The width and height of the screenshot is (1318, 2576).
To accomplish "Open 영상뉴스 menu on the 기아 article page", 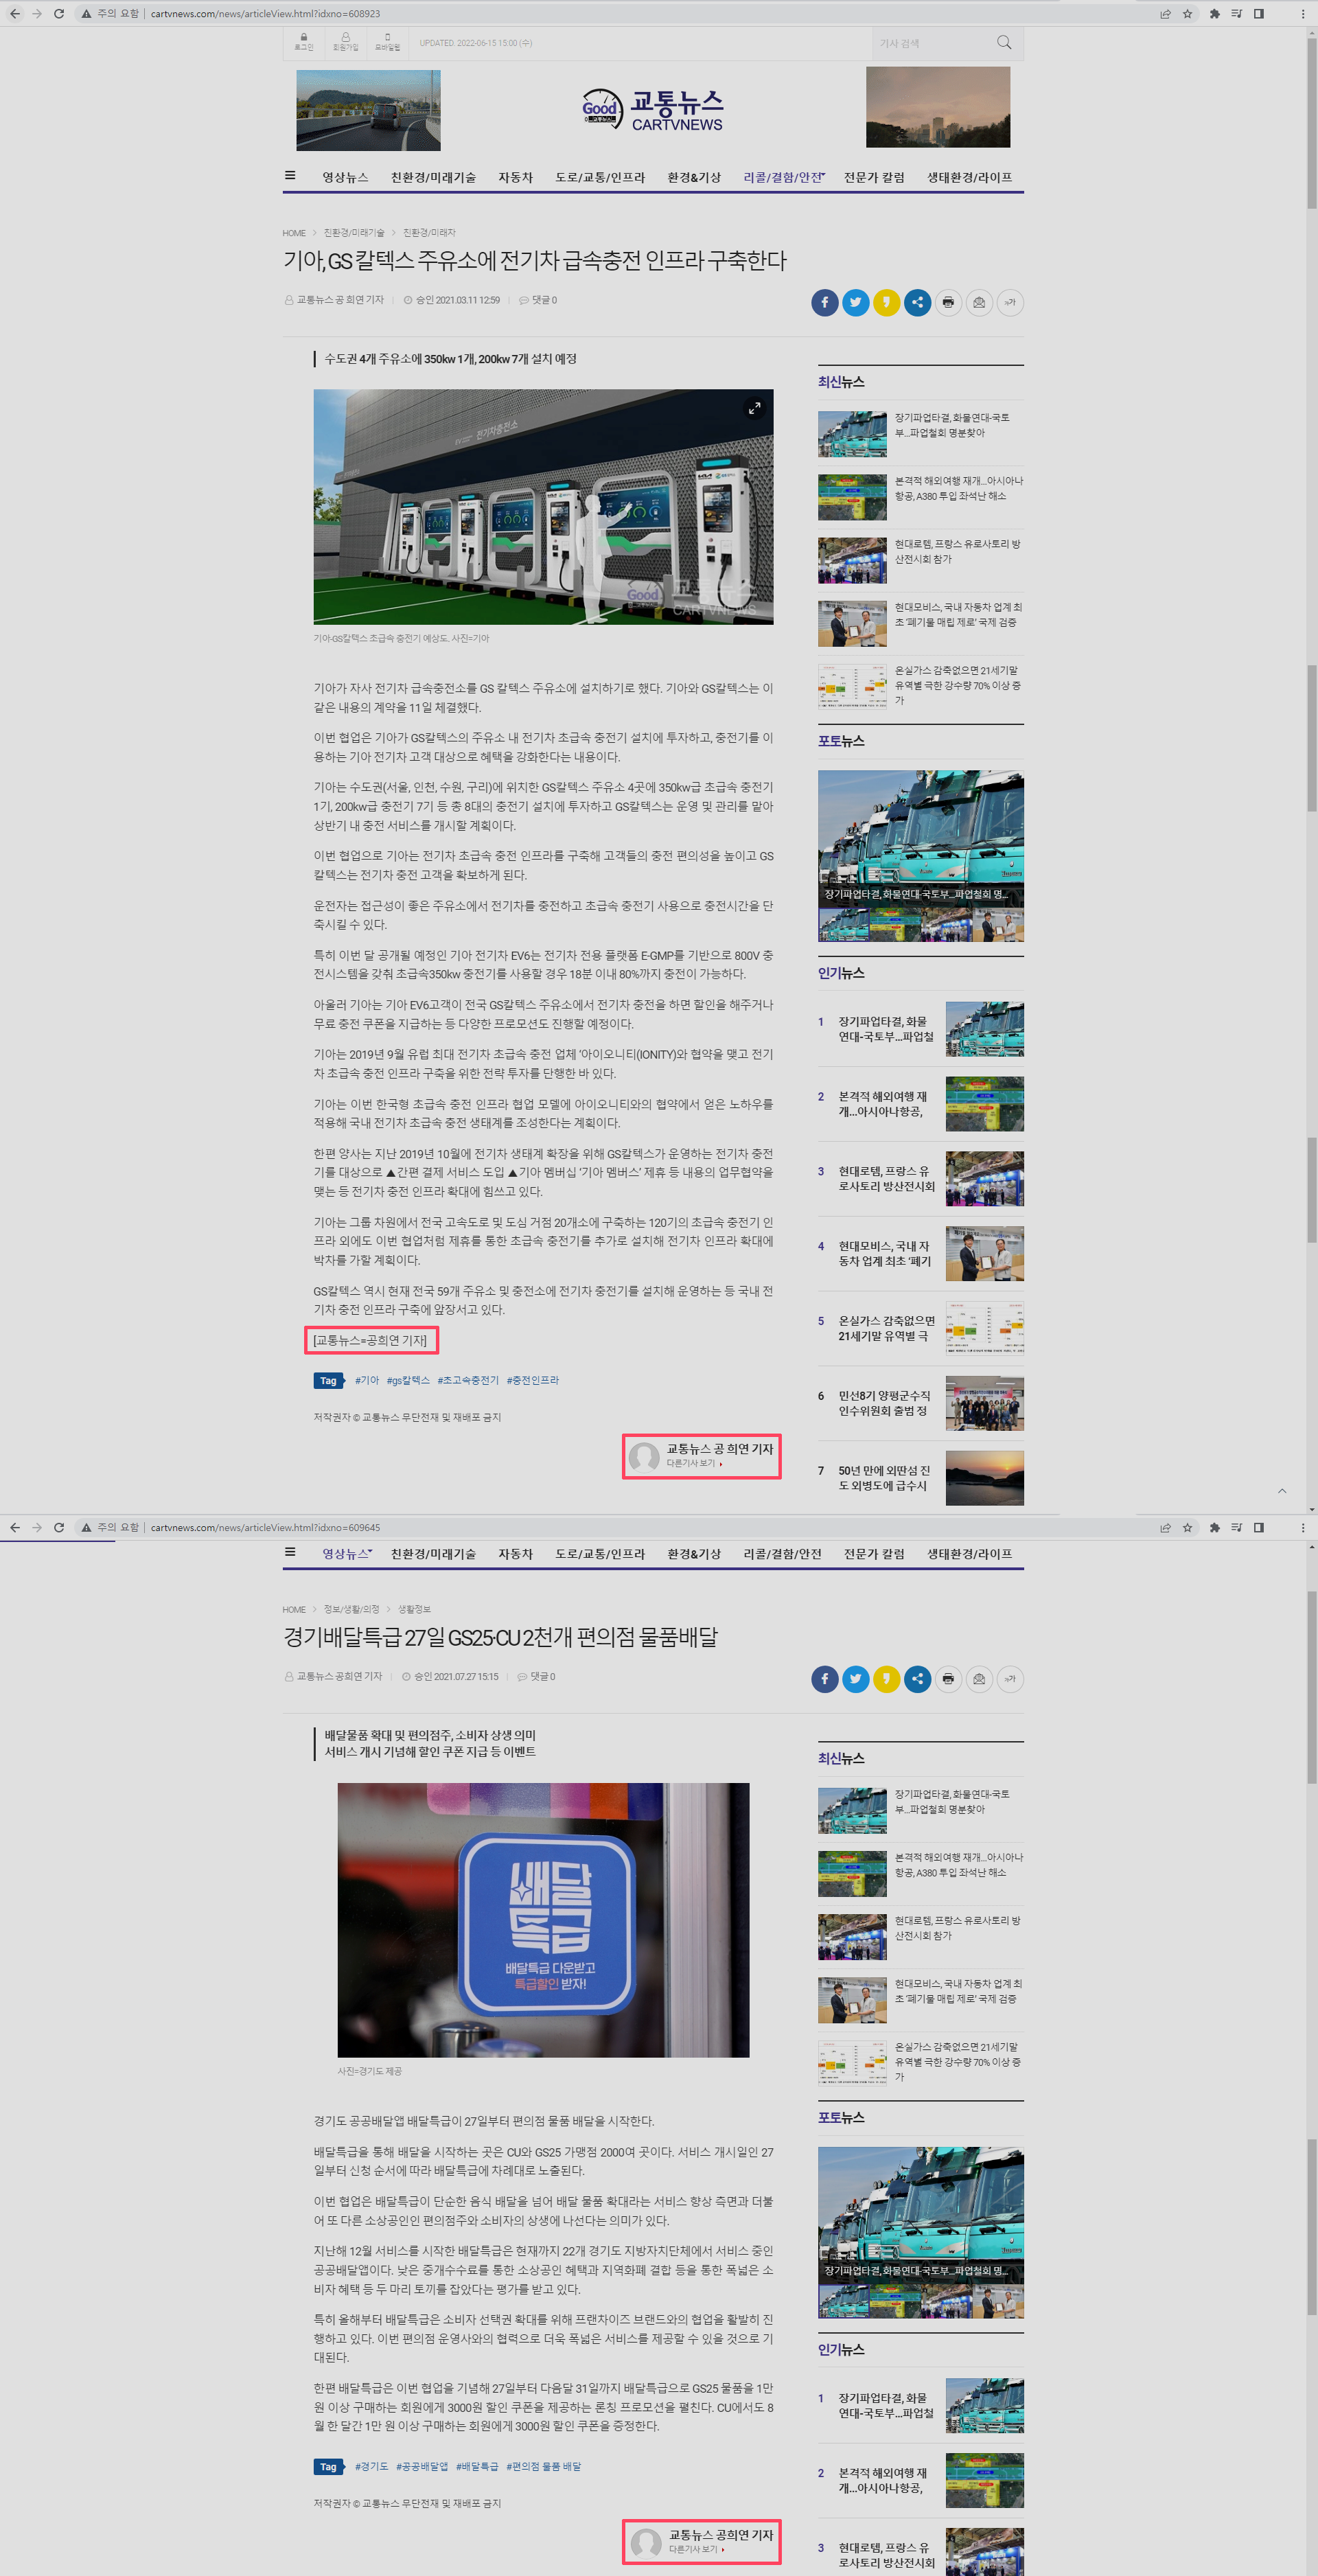I will tap(345, 177).
